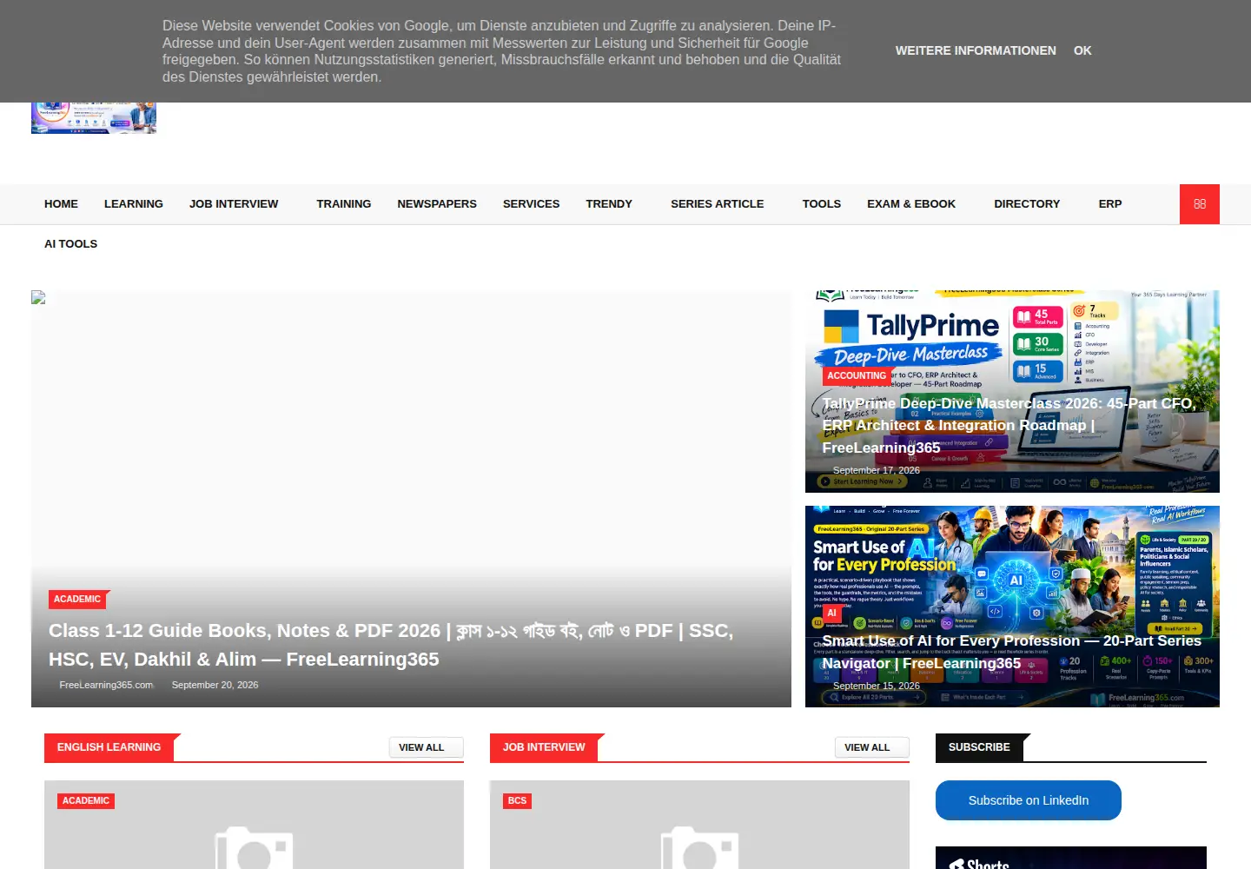
Task: Open the Learning menu
Action: 134,204
